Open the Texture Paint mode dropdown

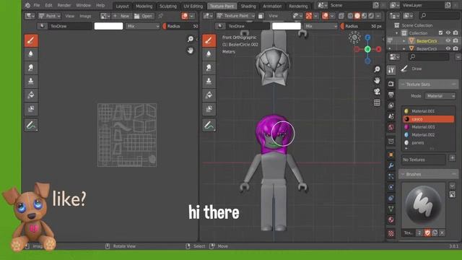point(236,16)
